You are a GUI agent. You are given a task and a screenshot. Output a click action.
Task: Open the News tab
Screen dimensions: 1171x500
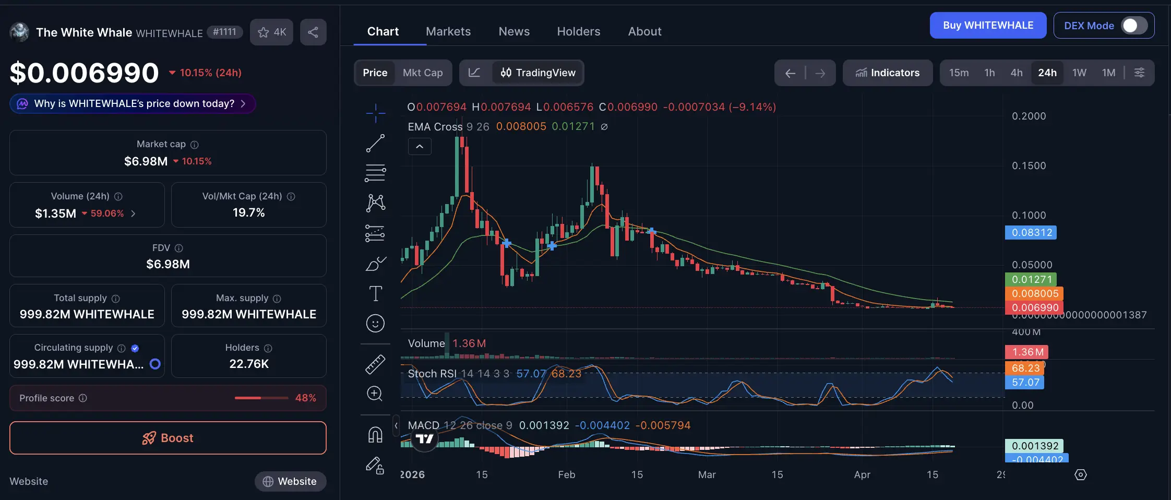(513, 31)
